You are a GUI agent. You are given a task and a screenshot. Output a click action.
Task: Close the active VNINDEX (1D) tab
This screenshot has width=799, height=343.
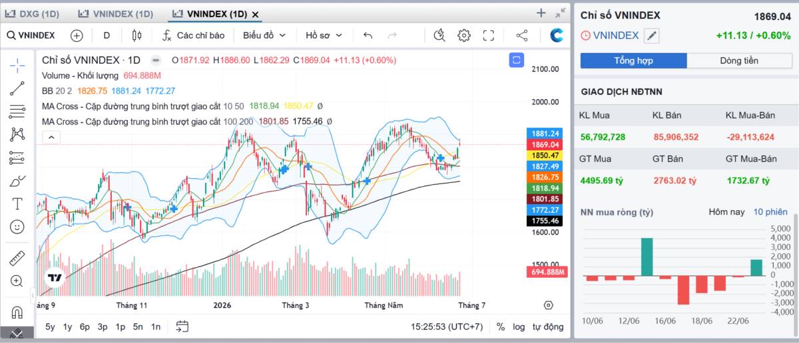256,14
